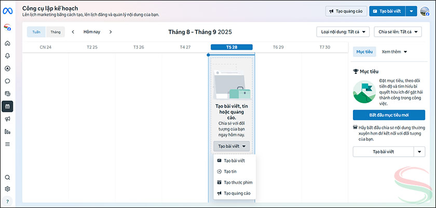This screenshot has width=436, height=208.
Task: Open the insights bar chart icon
Action: tap(7, 131)
